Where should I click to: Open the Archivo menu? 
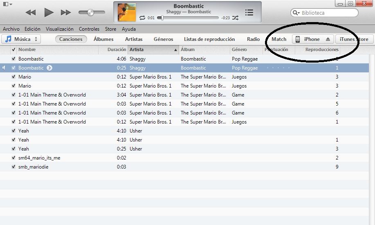(11, 29)
